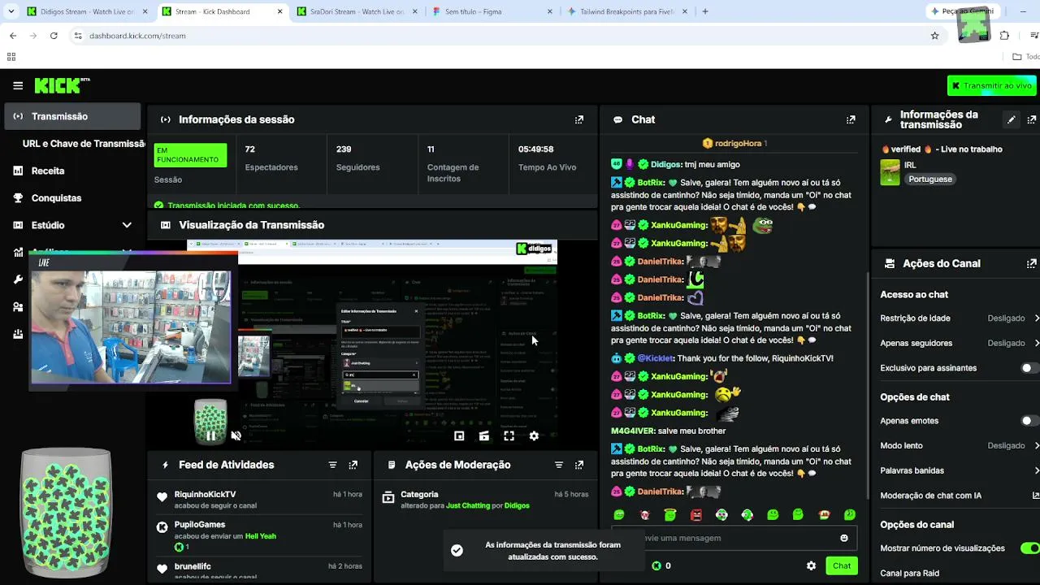Viewport: 1040px width, 585px height.
Task: Switch to the SraDori Stream browser tab
Action: (355, 11)
